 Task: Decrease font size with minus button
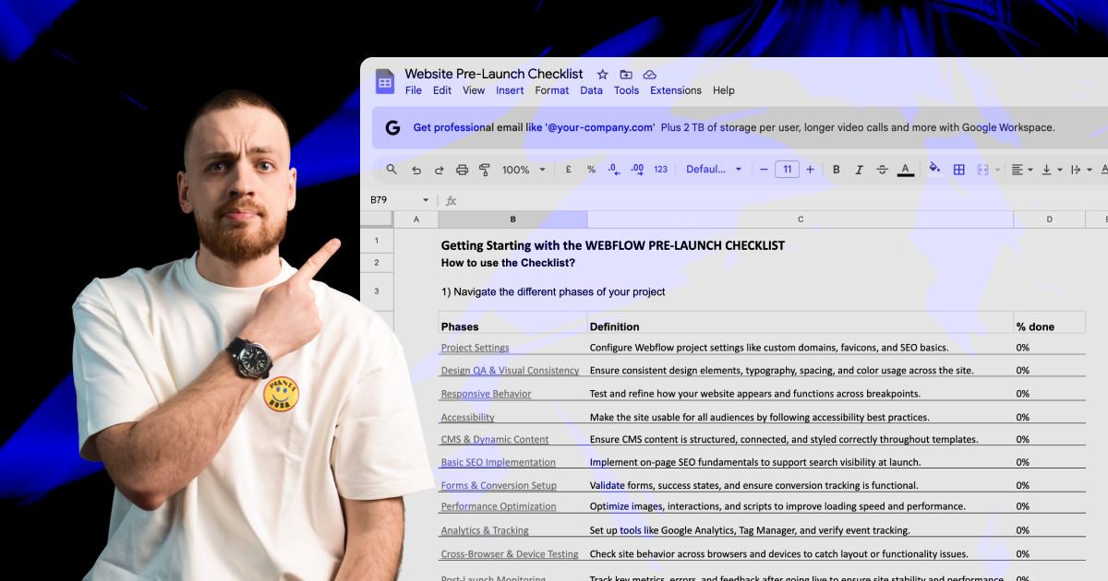[764, 170]
